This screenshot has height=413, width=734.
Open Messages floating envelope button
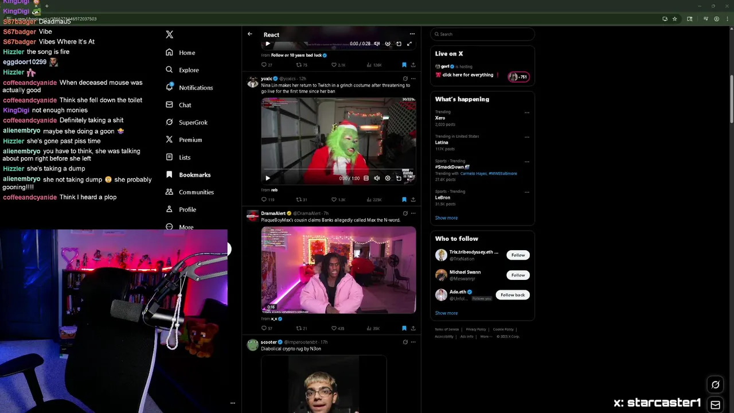[x=715, y=405]
